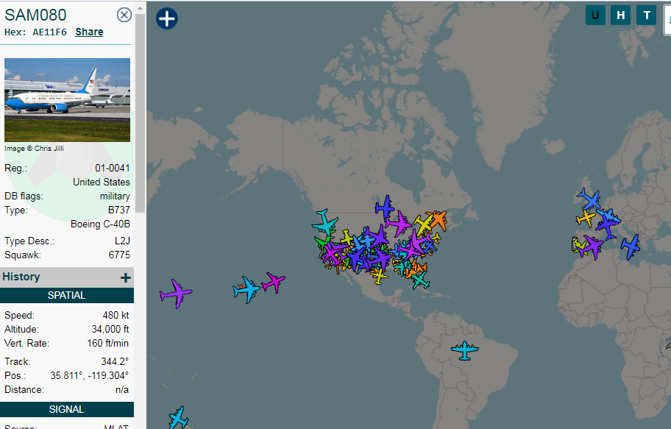Expand the History section with plus icon
Viewport: 671px width, 429px height.
[x=125, y=278]
